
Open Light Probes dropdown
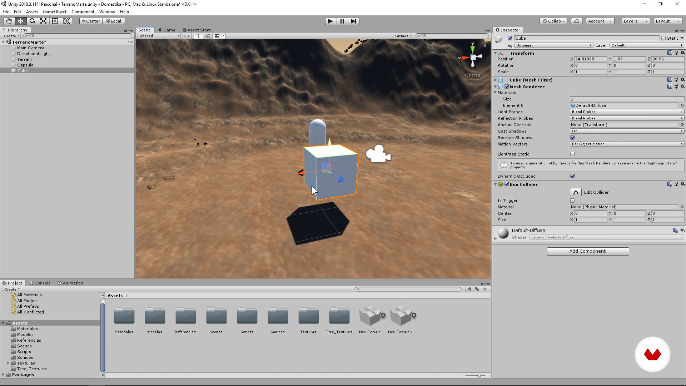pyautogui.click(x=627, y=112)
